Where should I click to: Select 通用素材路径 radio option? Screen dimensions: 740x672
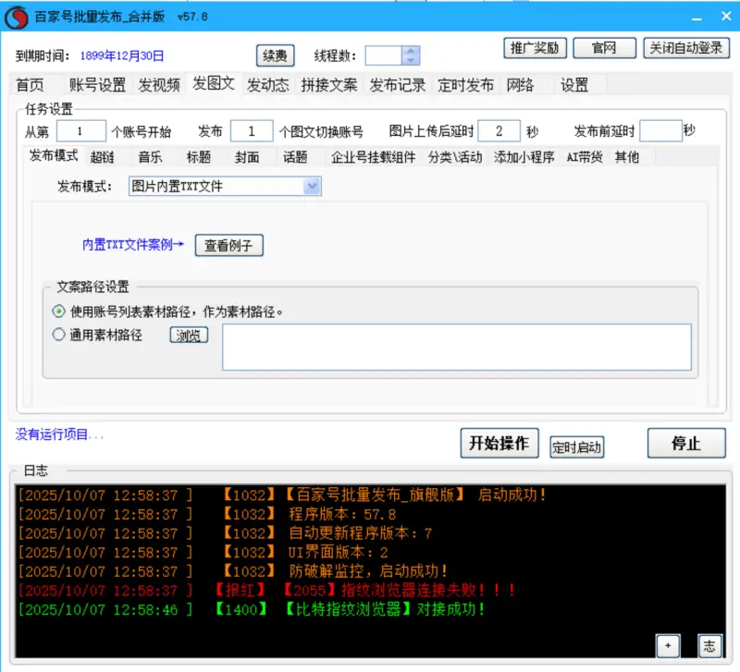[59, 335]
